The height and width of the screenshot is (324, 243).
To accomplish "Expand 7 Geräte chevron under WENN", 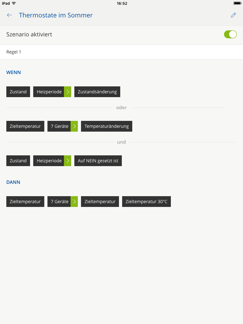I will [74, 126].
